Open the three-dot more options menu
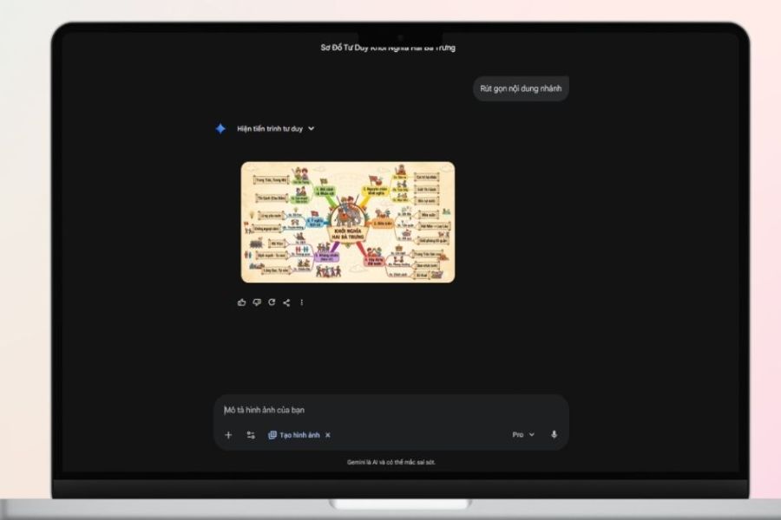 click(302, 302)
